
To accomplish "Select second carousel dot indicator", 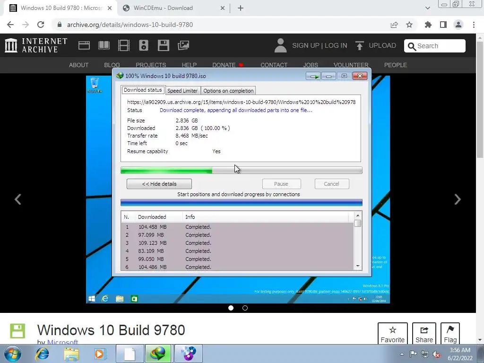I will pyautogui.click(x=245, y=308).
